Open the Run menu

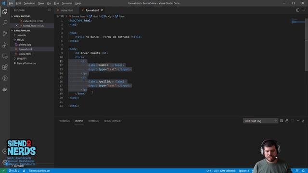pos(56,3)
